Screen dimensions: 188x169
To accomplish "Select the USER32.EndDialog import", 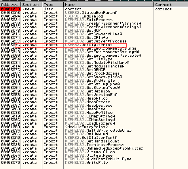I will tap(84, 16).
